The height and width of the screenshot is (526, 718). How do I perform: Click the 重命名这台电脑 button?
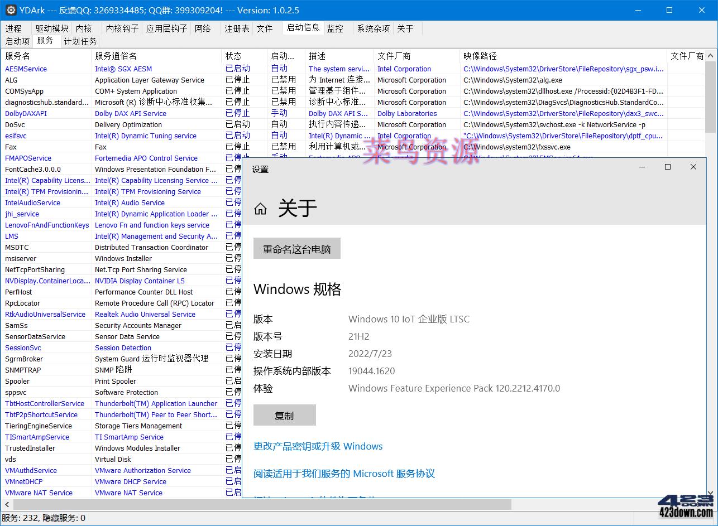pos(296,248)
